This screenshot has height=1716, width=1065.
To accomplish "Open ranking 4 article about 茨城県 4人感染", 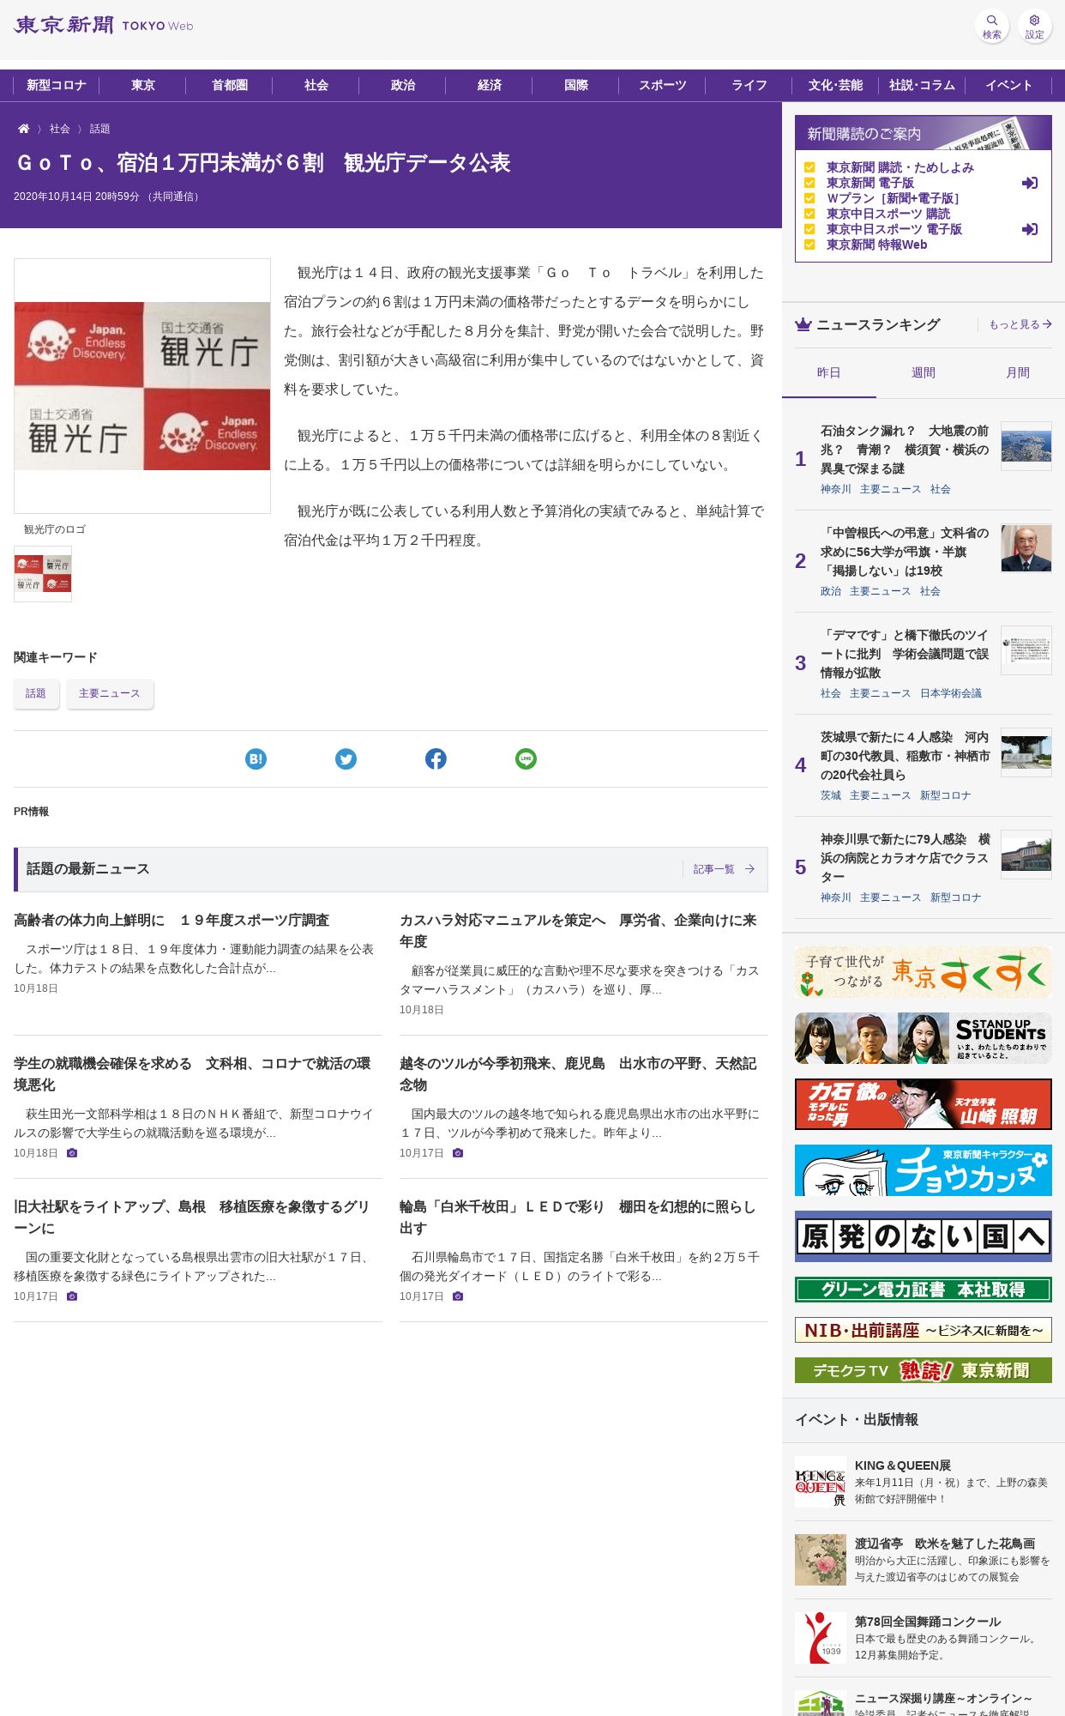I will click(905, 756).
